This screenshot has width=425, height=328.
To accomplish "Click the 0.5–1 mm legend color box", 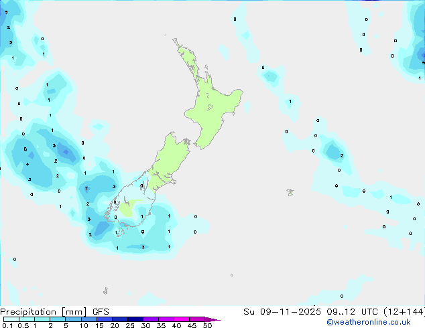I will pyautogui.click(x=27, y=319).
